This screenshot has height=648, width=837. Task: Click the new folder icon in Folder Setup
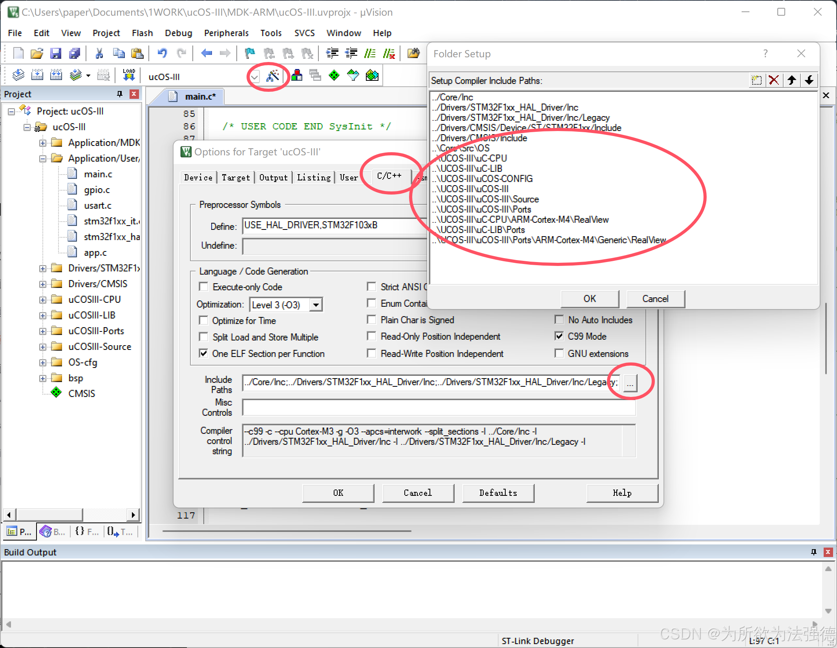click(757, 80)
